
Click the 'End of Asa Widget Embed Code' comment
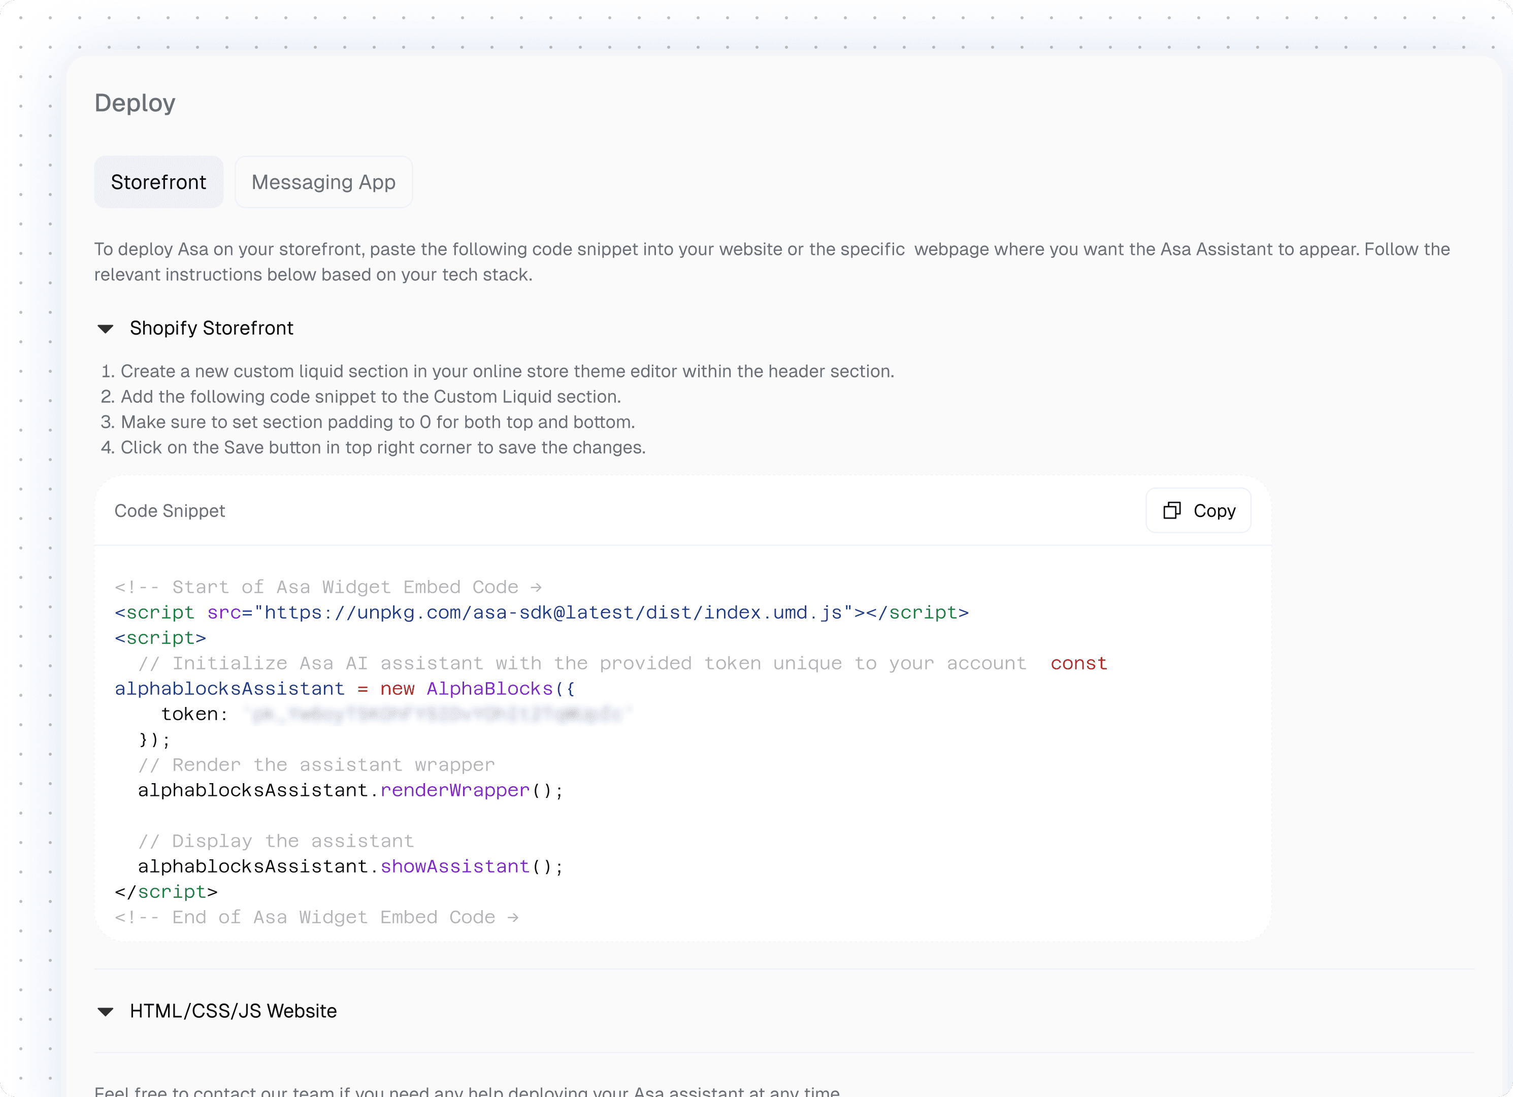[x=316, y=918]
